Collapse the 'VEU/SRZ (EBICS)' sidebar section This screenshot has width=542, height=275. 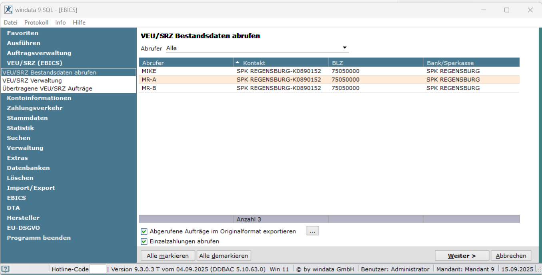tap(35, 63)
